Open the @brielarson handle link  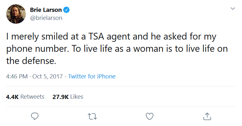point(46,18)
